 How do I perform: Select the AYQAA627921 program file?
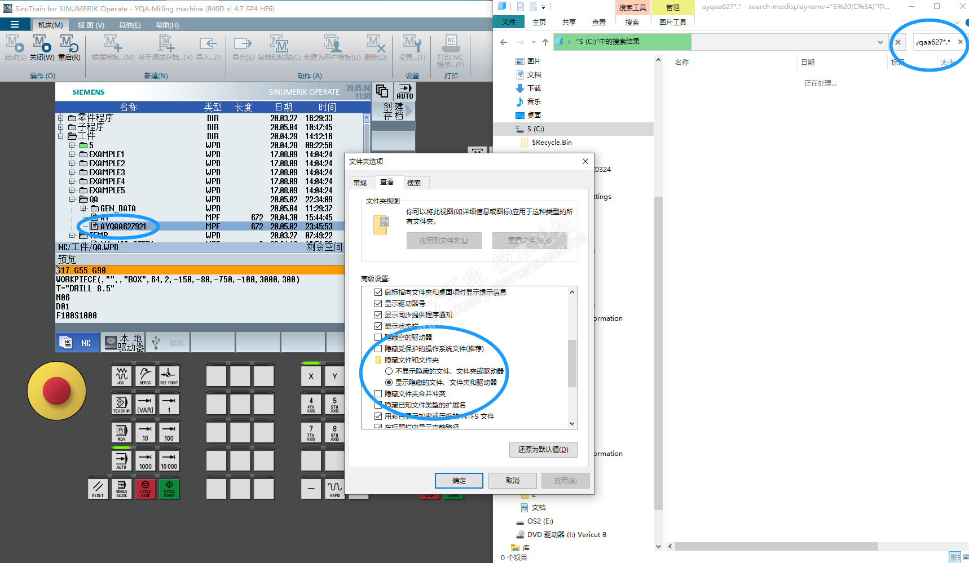coord(123,226)
